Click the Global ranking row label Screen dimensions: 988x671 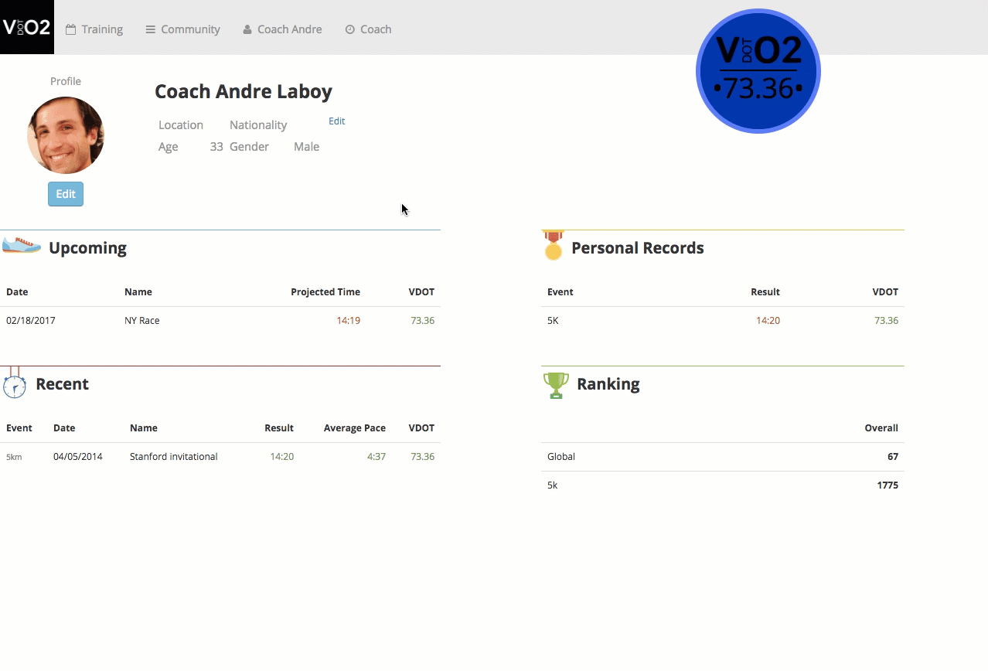tap(561, 456)
